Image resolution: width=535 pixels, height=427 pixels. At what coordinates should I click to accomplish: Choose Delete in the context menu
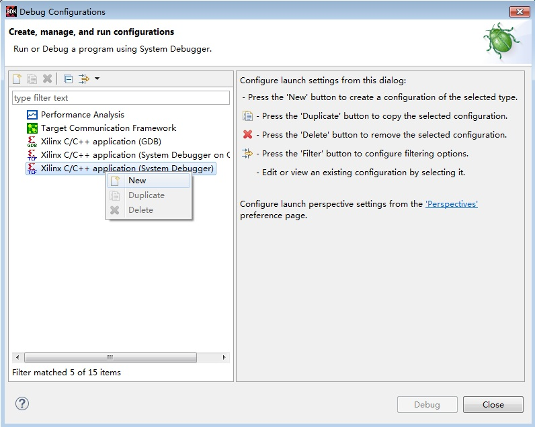point(140,210)
